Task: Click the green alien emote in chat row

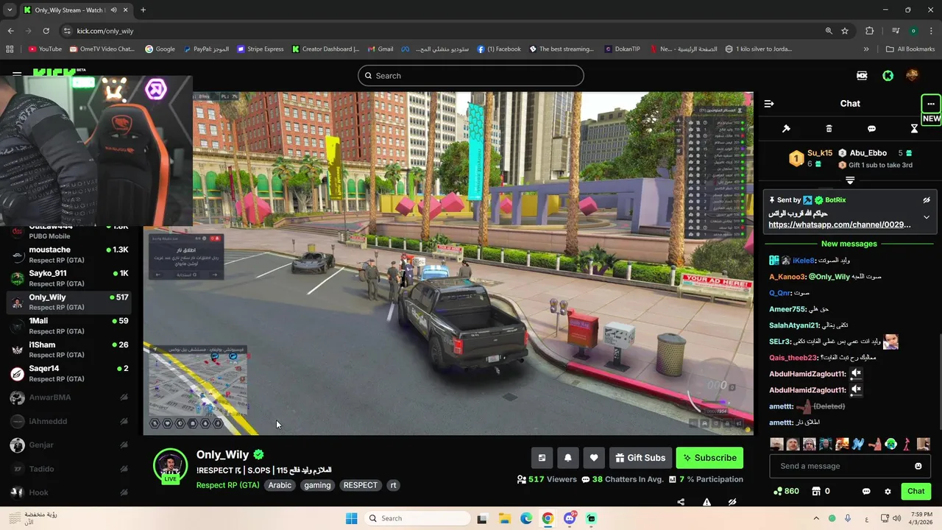Action: click(891, 444)
